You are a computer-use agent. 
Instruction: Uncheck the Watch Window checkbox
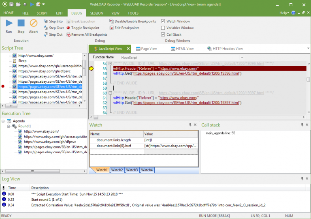(163, 21)
